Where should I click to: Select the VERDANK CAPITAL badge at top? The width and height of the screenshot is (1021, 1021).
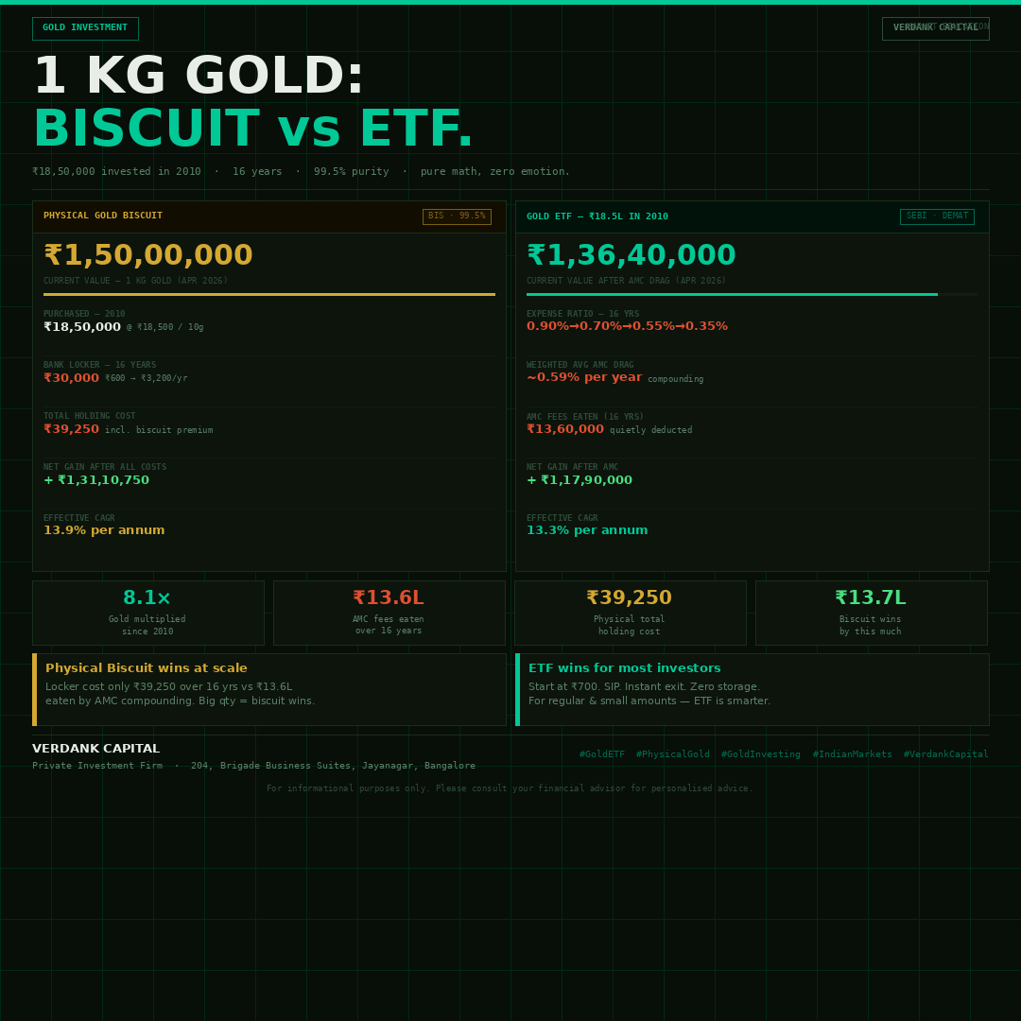935,28
